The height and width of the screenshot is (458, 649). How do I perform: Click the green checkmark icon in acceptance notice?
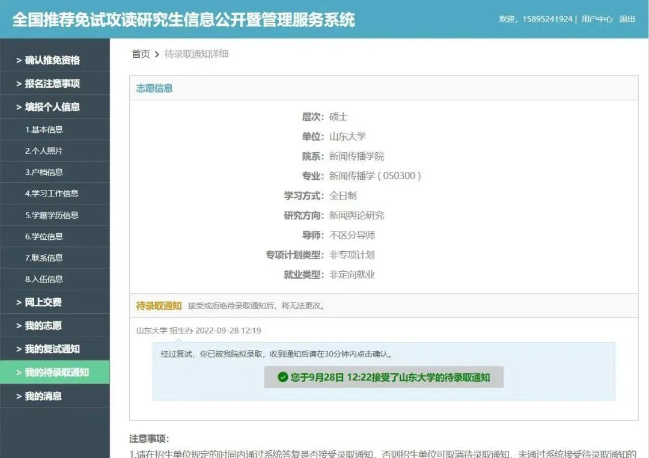coord(282,377)
